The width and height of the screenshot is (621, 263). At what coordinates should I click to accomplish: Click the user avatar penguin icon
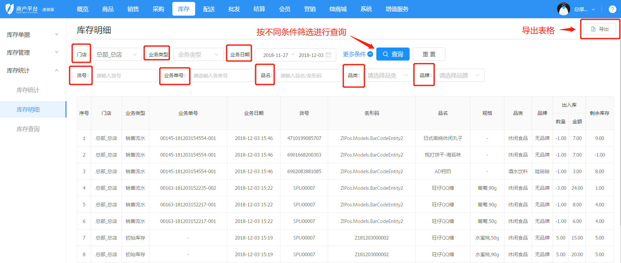point(563,9)
